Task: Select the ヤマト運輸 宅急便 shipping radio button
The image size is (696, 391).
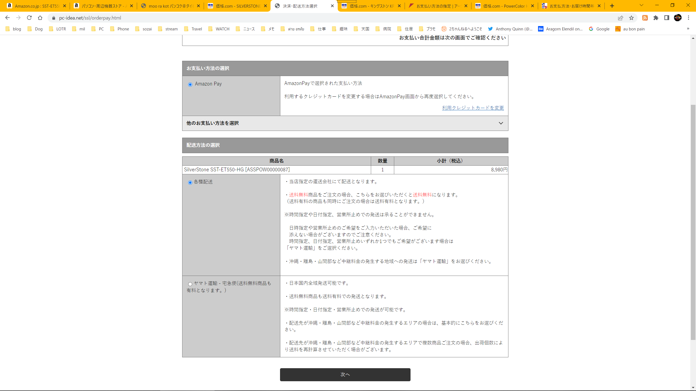Action: tap(190, 284)
